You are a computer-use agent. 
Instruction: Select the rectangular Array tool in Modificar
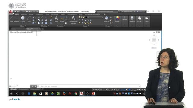pyautogui.click(x=46, y=23)
